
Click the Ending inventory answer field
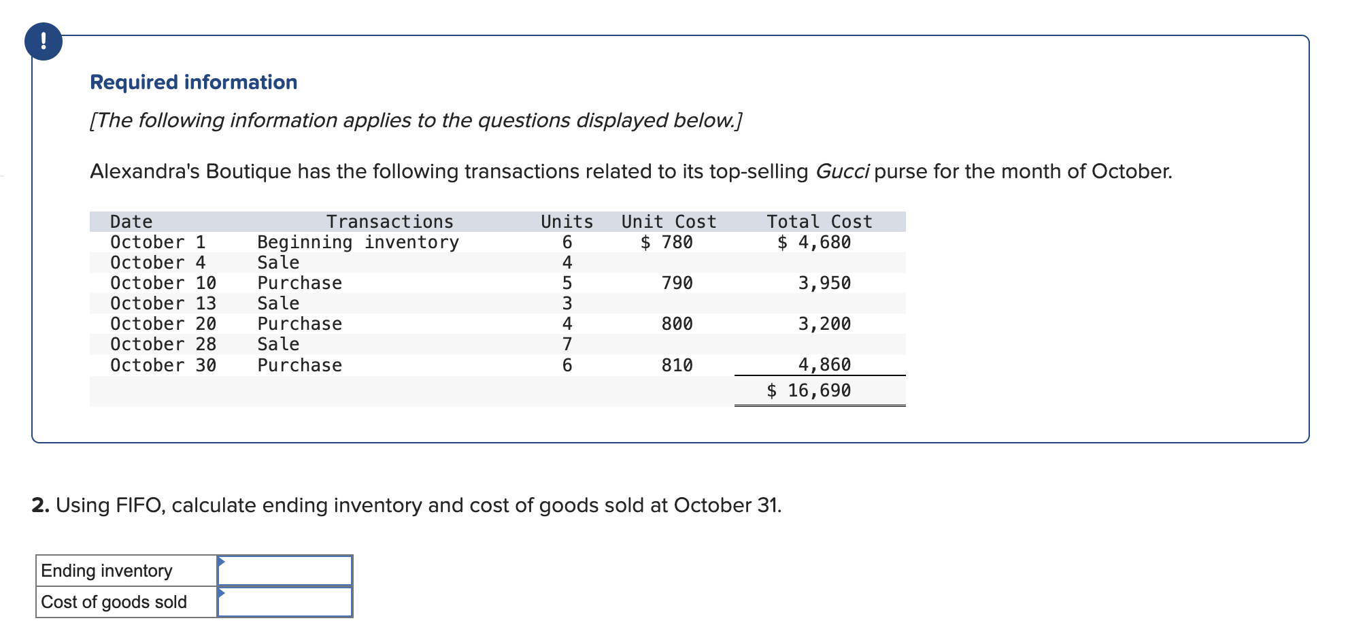click(285, 571)
